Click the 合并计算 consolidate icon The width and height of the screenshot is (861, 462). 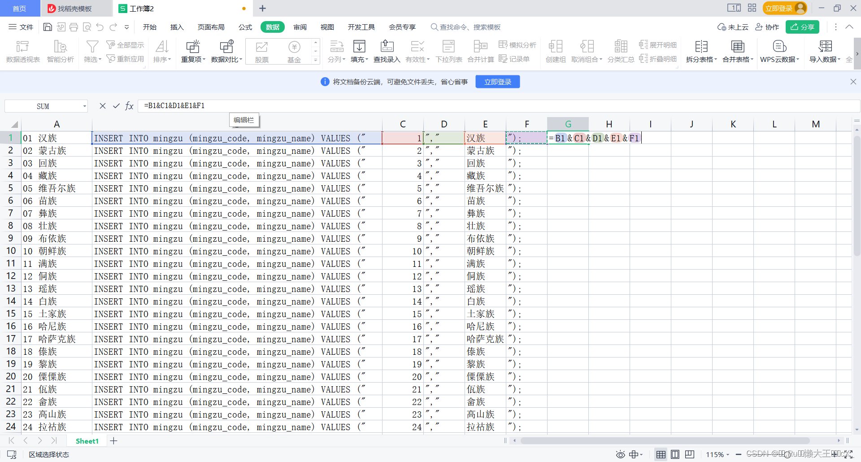(480, 52)
